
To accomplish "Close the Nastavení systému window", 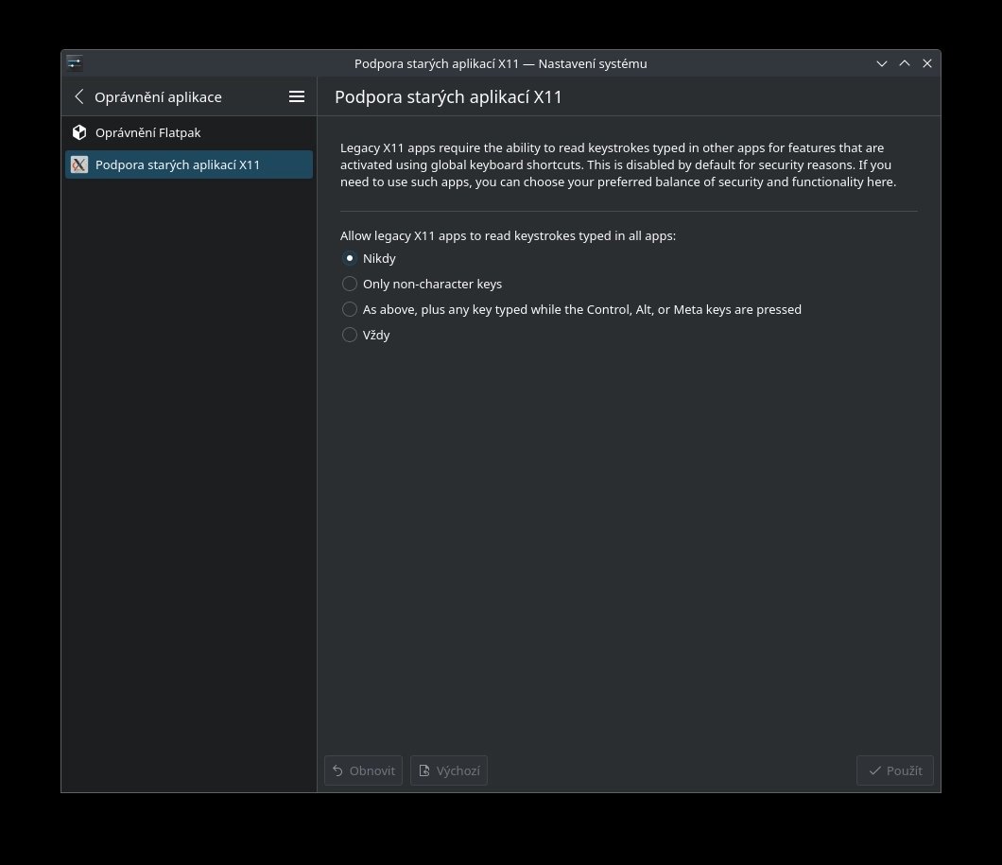I will tap(927, 63).
